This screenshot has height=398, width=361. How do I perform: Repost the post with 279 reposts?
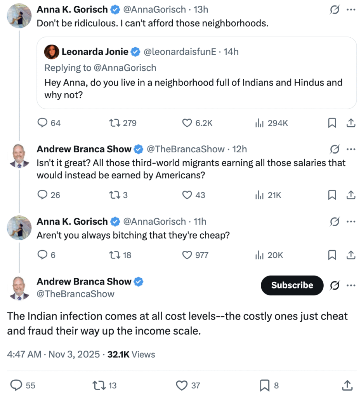coord(115,123)
